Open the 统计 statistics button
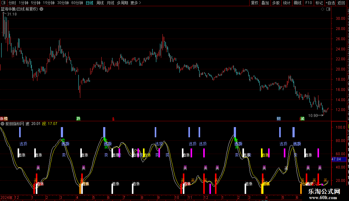Screen dimensions: 349x201 coord(286,3)
